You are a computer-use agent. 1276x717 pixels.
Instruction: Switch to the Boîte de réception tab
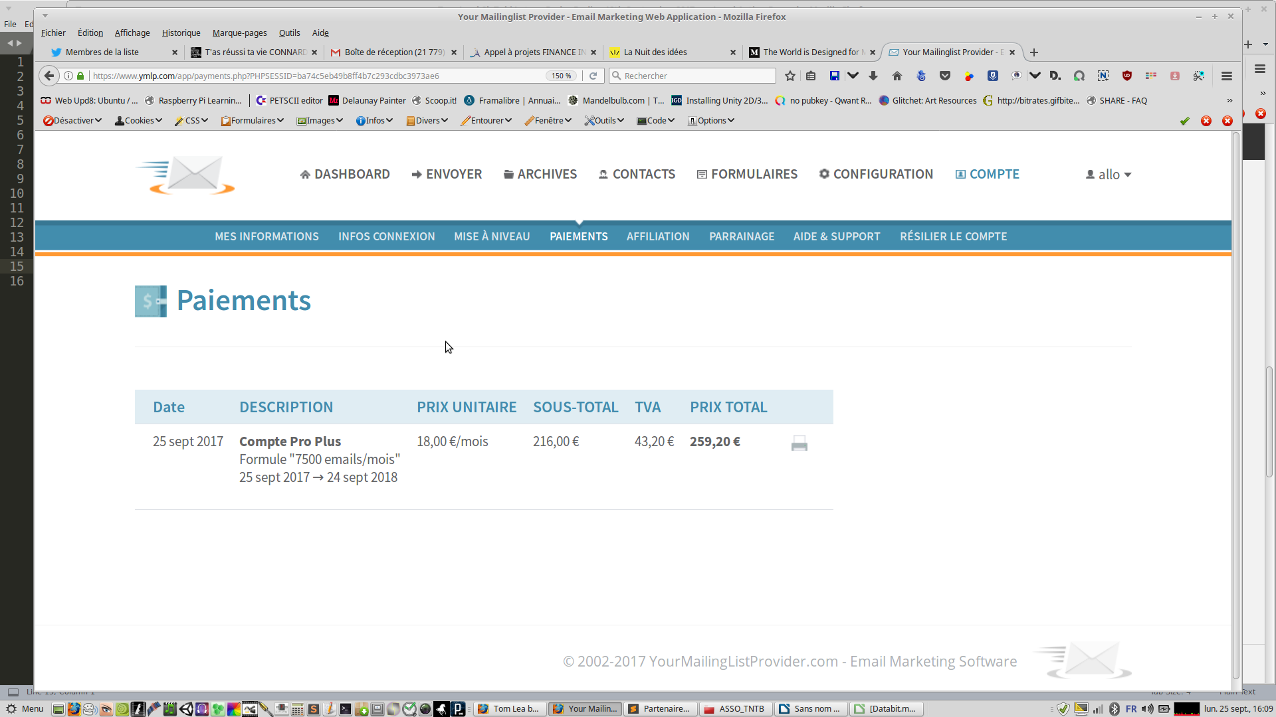coord(393,52)
